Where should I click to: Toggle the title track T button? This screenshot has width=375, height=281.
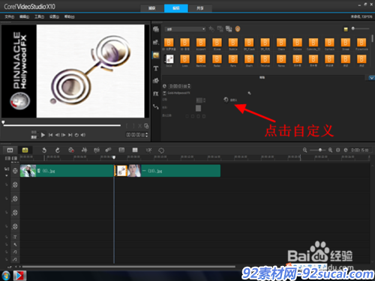(x=15, y=237)
